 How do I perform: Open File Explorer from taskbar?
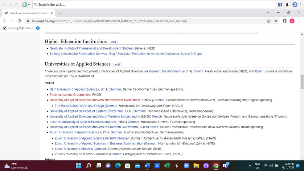point(196,166)
